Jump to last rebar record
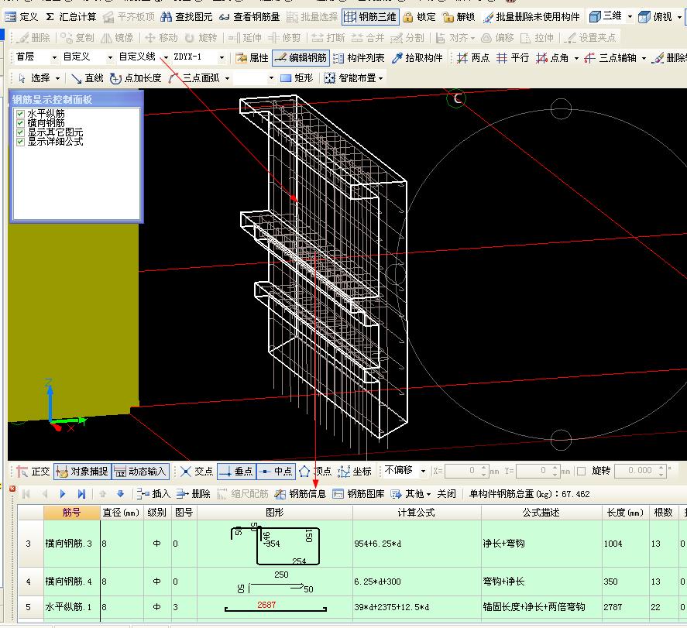Screen dimensions: 687x628 pyautogui.click(x=81, y=494)
